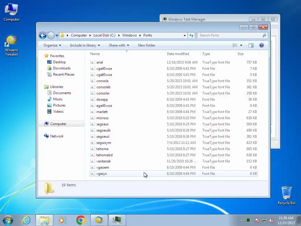301x226 pixels.
Task: Select the tahoma font file icon
Action: tap(93, 149)
